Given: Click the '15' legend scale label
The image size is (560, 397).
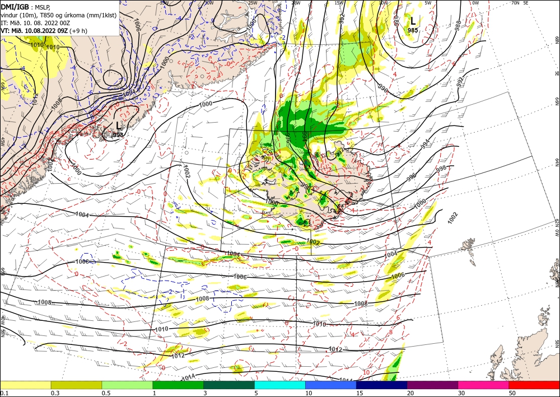Looking at the screenshot, I should point(360,393).
